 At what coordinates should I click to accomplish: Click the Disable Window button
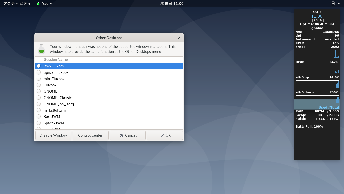(x=53, y=135)
